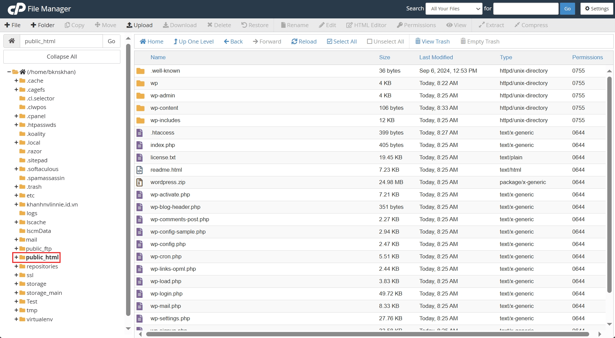Click the home icon beside path field
The height and width of the screenshot is (338, 615).
point(12,41)
